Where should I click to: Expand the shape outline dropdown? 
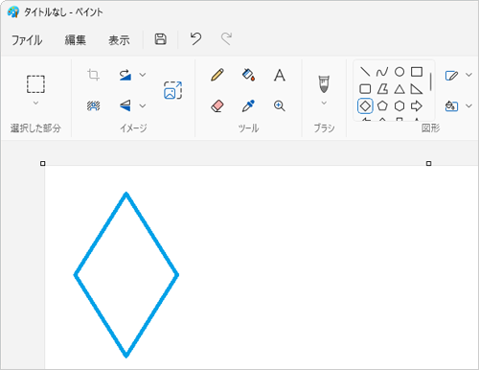pos(468,75)
